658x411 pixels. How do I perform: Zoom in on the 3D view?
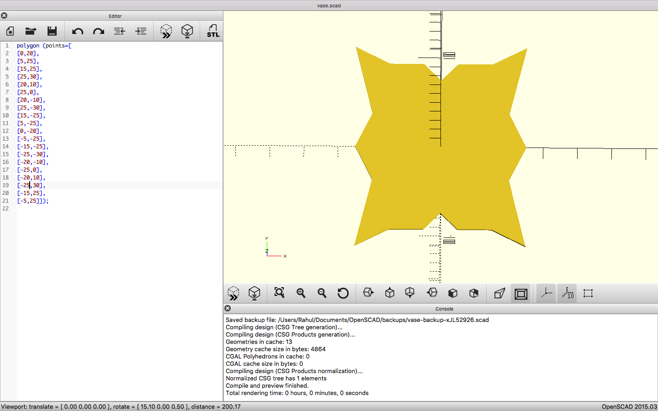[x=301, y=293]
